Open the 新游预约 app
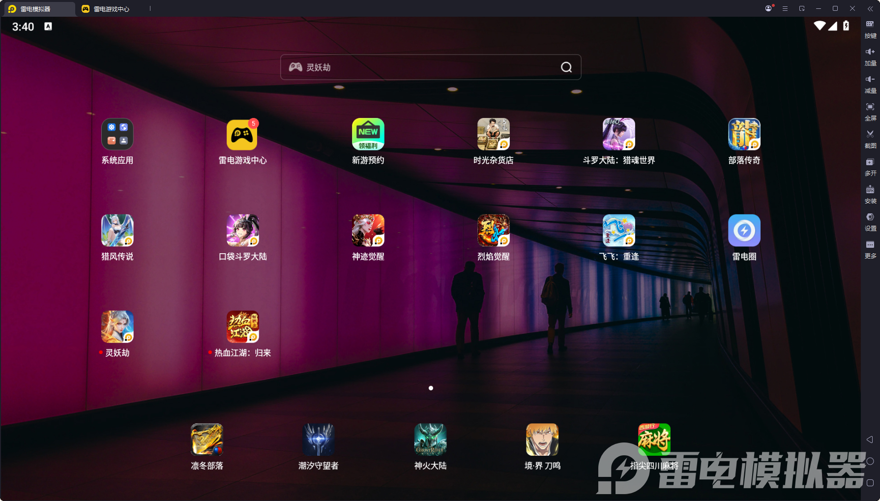880x501 pixels. (x=368, y=134)
